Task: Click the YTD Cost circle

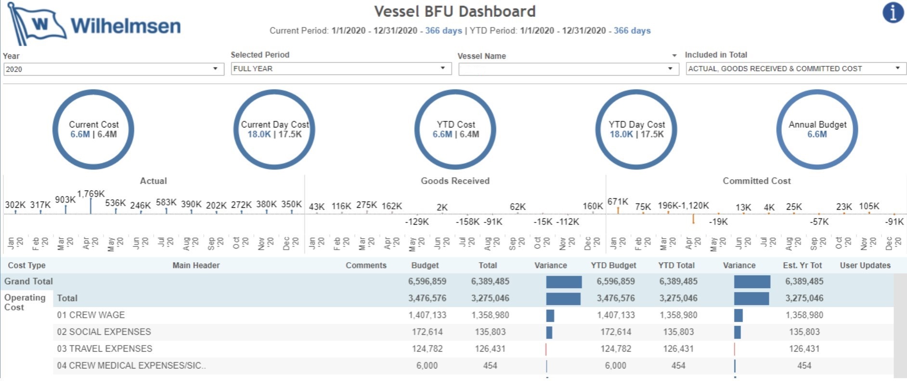Action: [455, 129]
